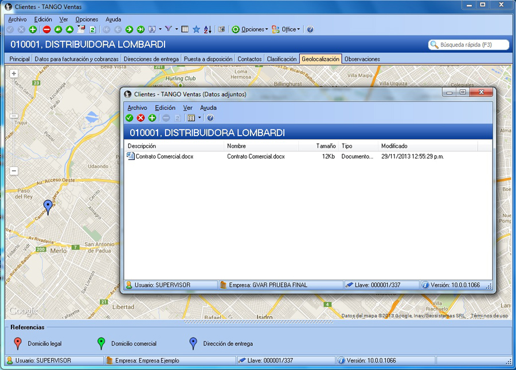Open Términos de uso link on the map
Image resolution: width=516 pixels, height=370 pixels.
point(489,316)
